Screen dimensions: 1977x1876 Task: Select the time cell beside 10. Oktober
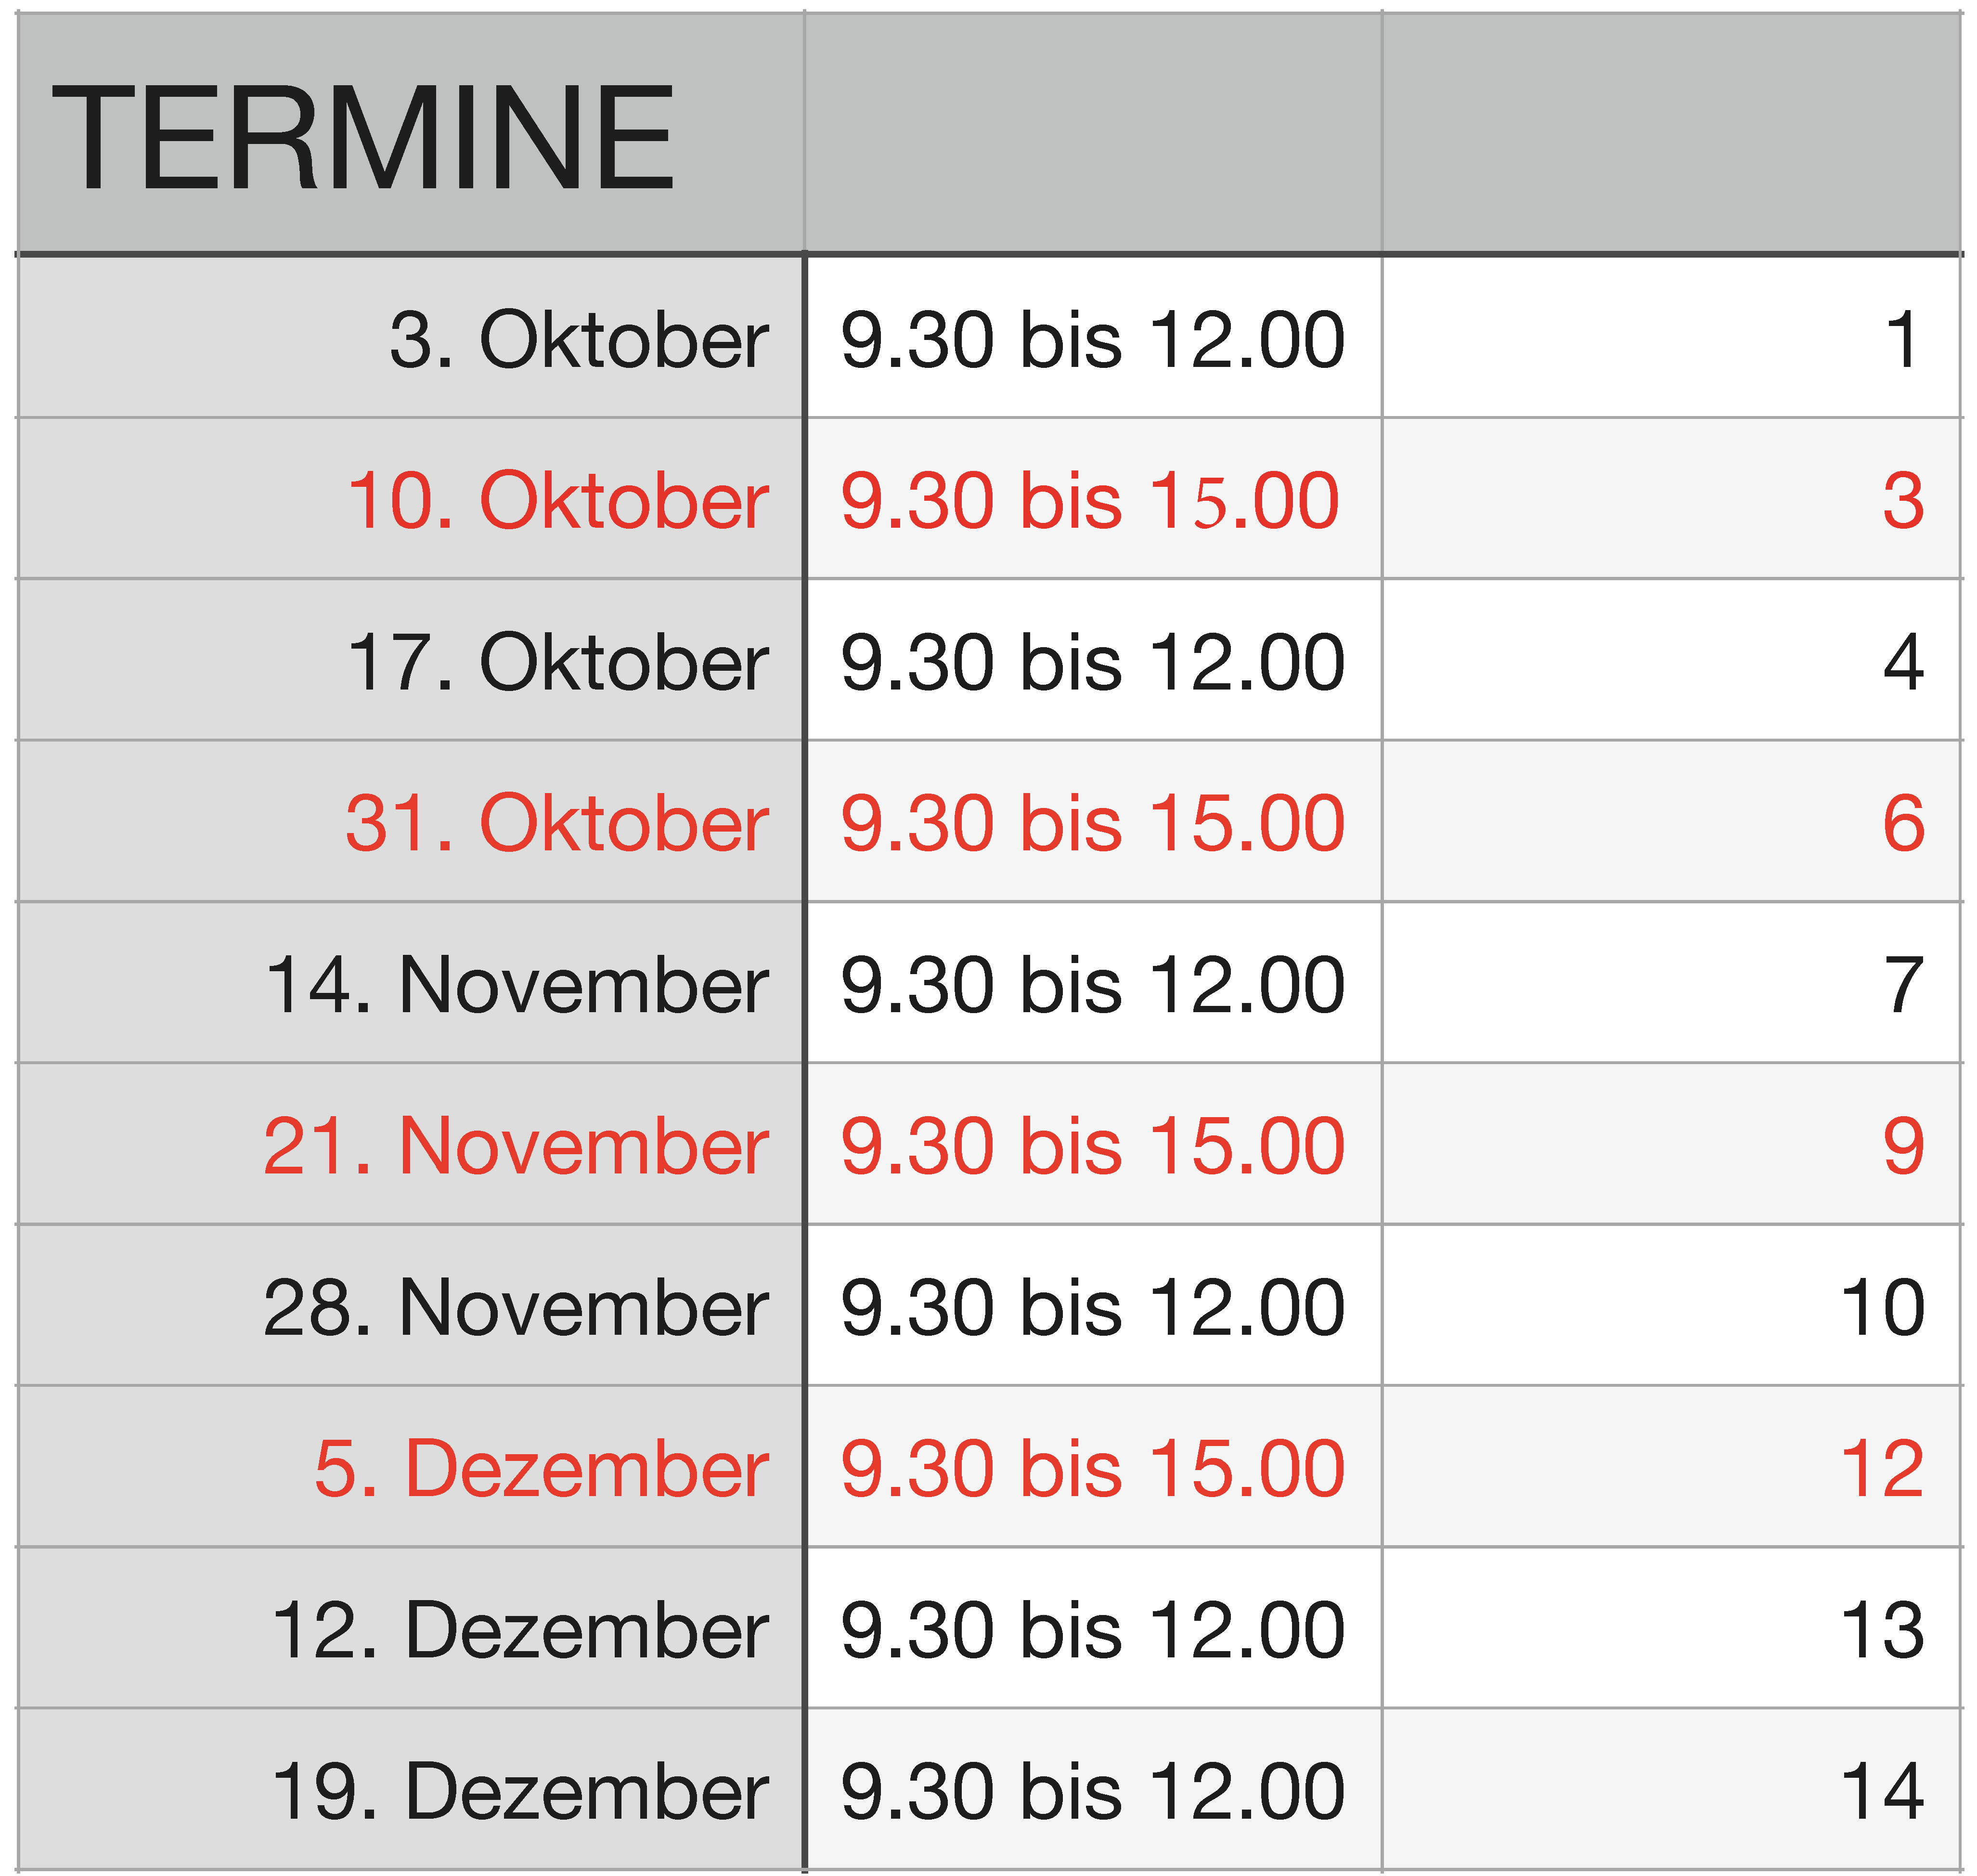1095,498
